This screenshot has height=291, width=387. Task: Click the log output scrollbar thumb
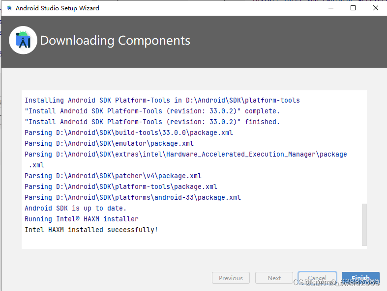[364, 224]
